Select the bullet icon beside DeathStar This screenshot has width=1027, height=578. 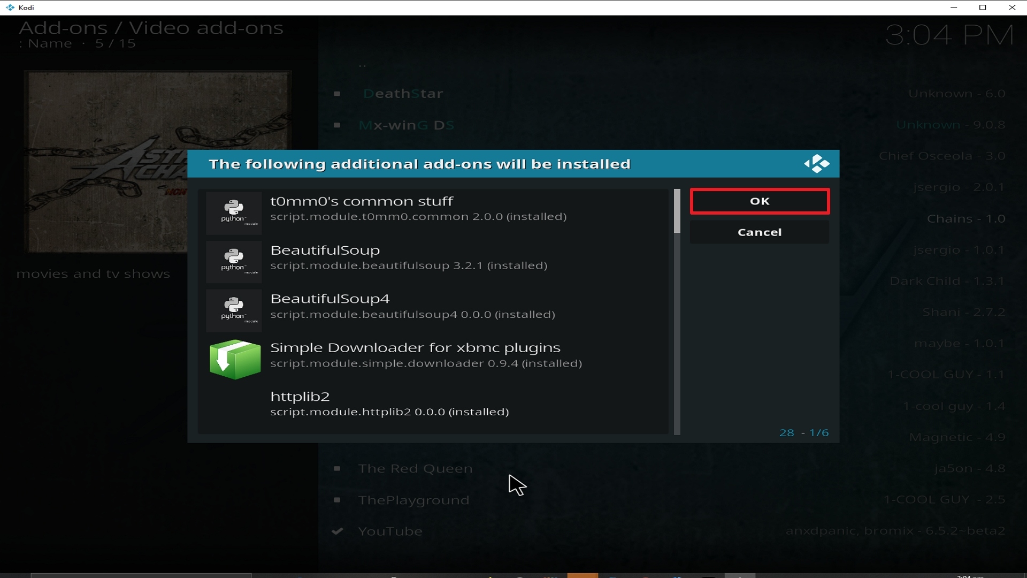click(337, 94)
